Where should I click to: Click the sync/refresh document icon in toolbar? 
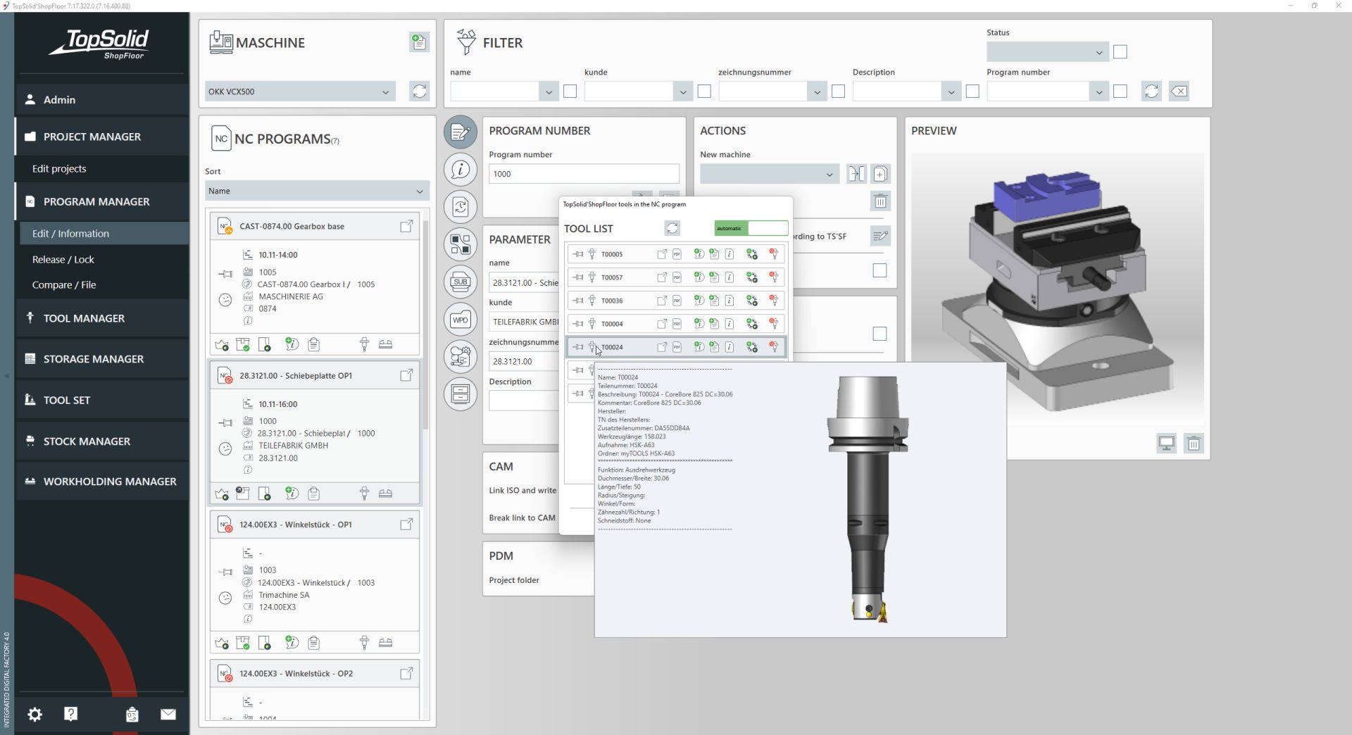[x=460, y=206]
